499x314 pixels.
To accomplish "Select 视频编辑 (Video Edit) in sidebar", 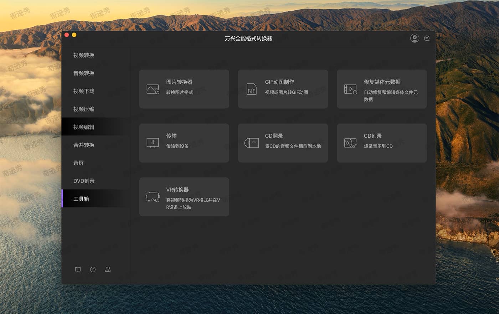I will tap(84, 127).
